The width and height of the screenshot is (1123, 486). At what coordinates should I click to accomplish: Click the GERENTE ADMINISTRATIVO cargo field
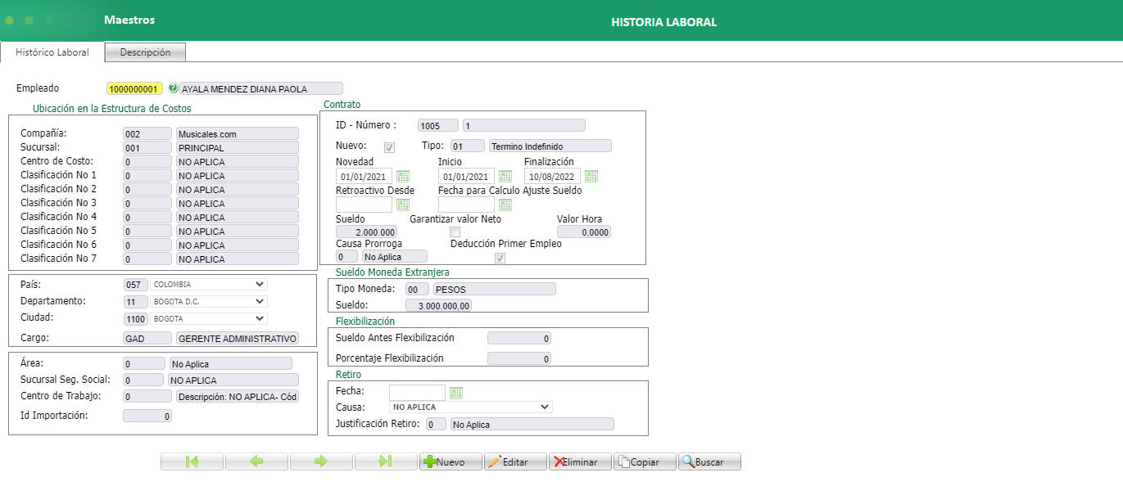tap(238, 338)
